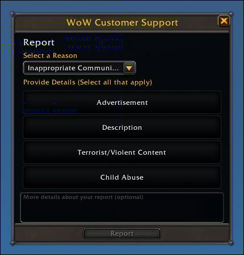Close the WoW Customer Support dialog

224,21
